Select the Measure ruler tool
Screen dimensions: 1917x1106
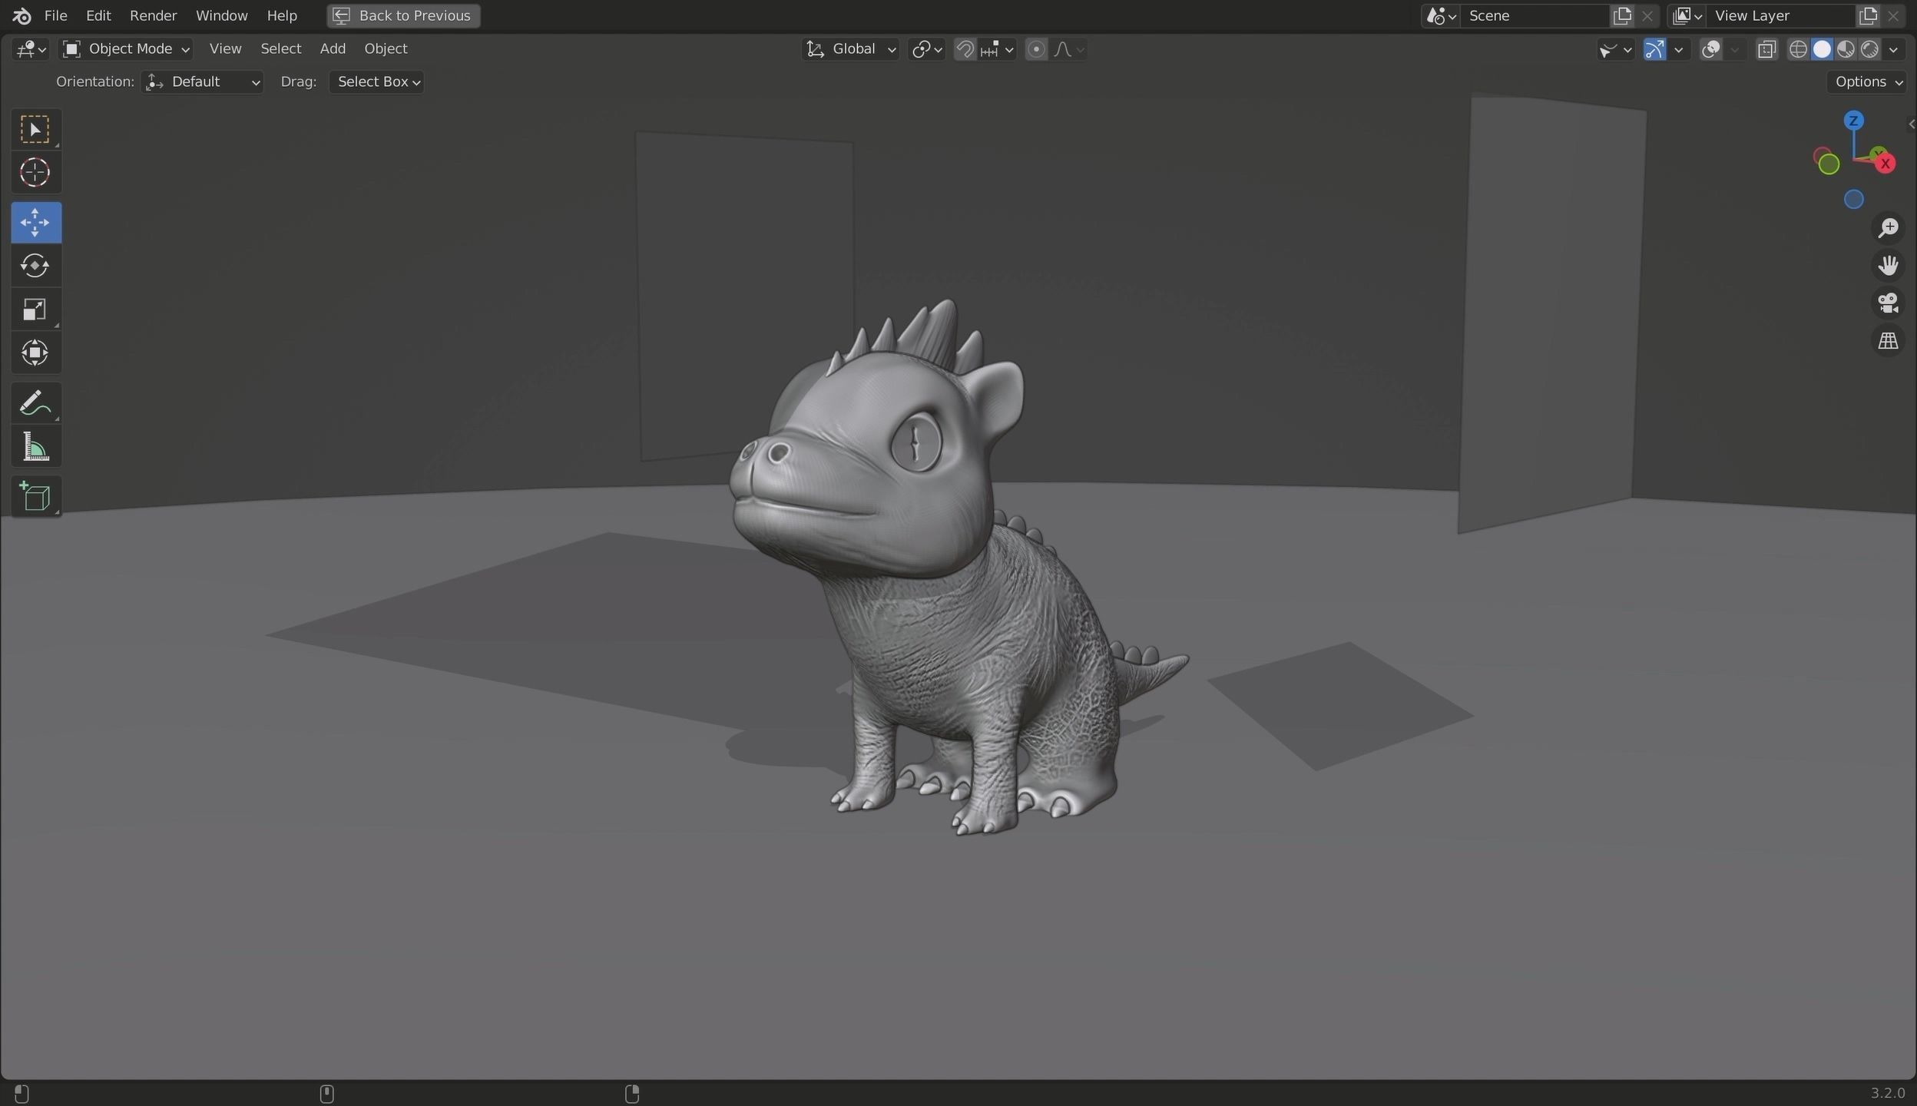point(35,447)
